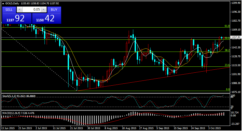This screenshot has width=242, height=131.
Task: Select the GOLD,Daily chart title text
Action: click(x=12, y=3)
